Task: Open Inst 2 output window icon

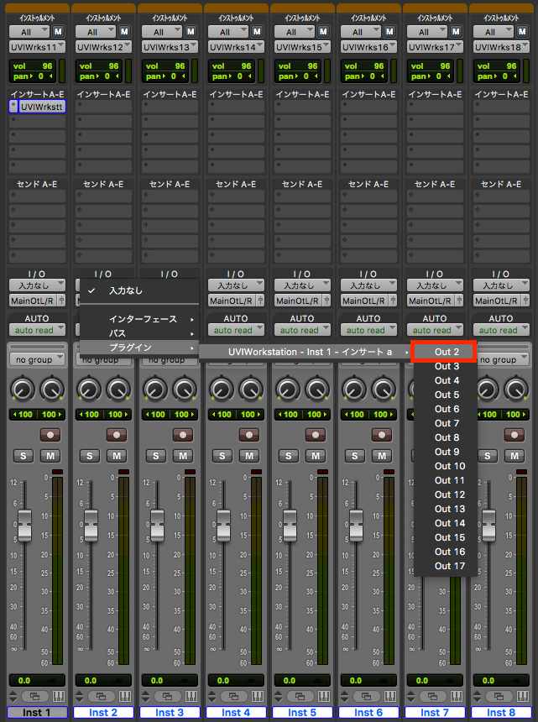Action: 101,696
